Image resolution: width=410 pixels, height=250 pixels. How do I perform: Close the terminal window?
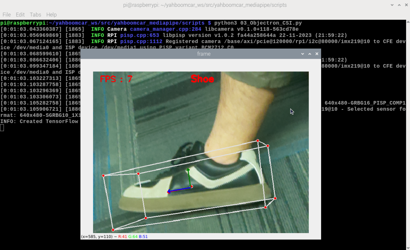[406, 5]
